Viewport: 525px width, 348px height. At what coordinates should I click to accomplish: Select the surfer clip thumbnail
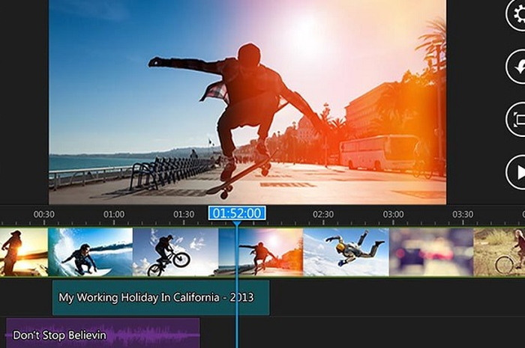point(91,252)
